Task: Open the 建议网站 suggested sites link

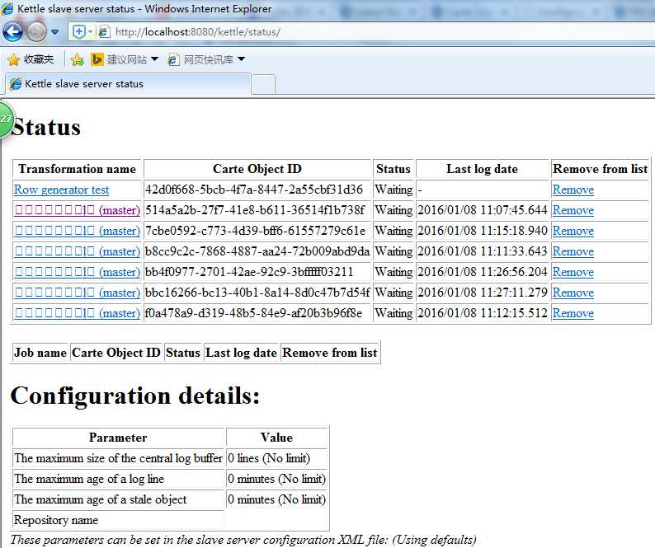Action: click(120, 59)
